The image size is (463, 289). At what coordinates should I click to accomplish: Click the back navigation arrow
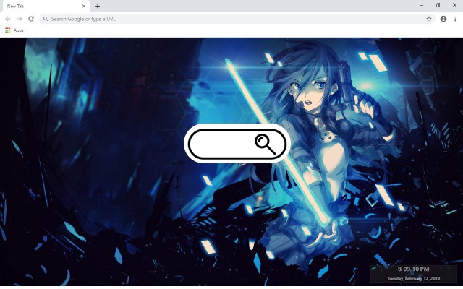(8, 19)
